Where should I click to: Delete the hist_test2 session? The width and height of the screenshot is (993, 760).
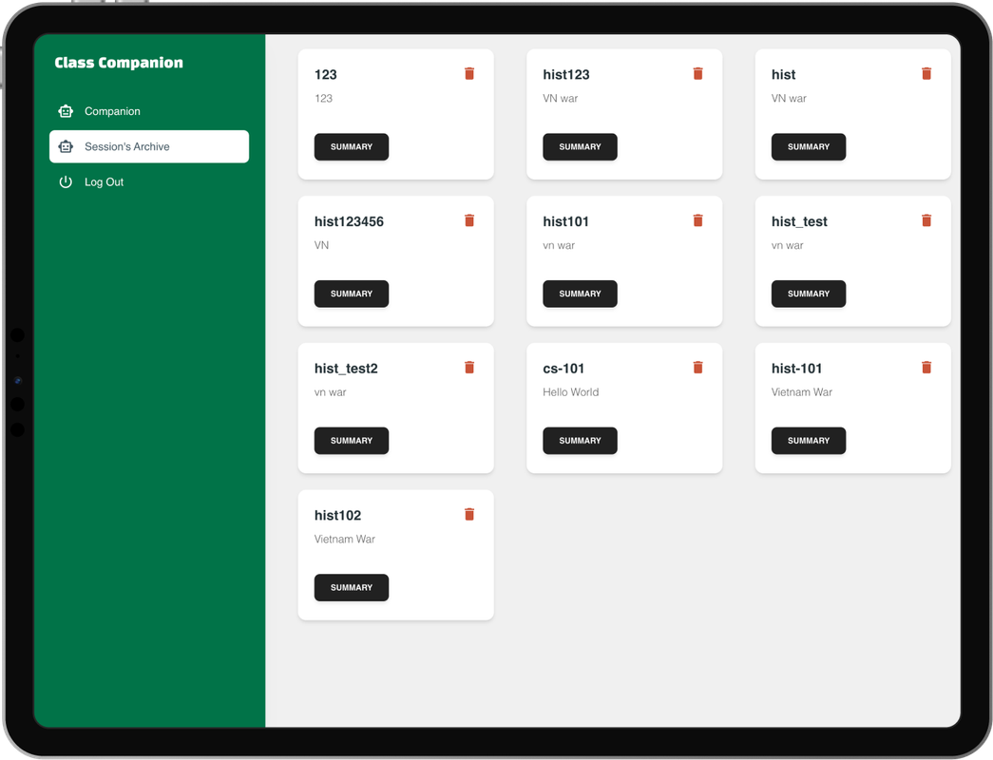[x=469, y=368]
